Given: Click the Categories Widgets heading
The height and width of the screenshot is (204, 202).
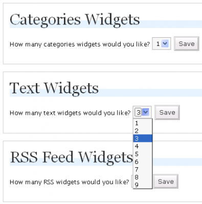Looking at the screenshot, I should [75, 20].
